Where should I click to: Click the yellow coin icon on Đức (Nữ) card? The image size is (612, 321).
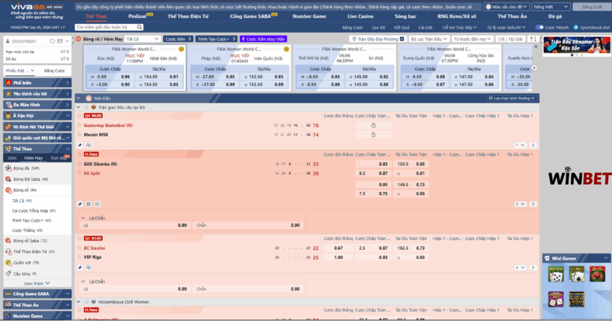(181, 50)
